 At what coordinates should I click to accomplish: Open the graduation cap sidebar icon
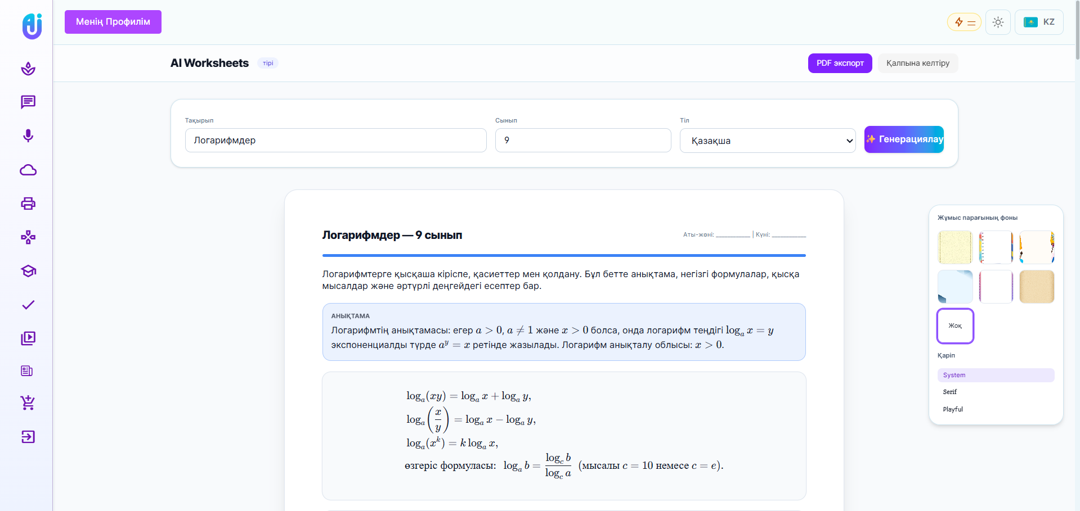pos(28,271)
